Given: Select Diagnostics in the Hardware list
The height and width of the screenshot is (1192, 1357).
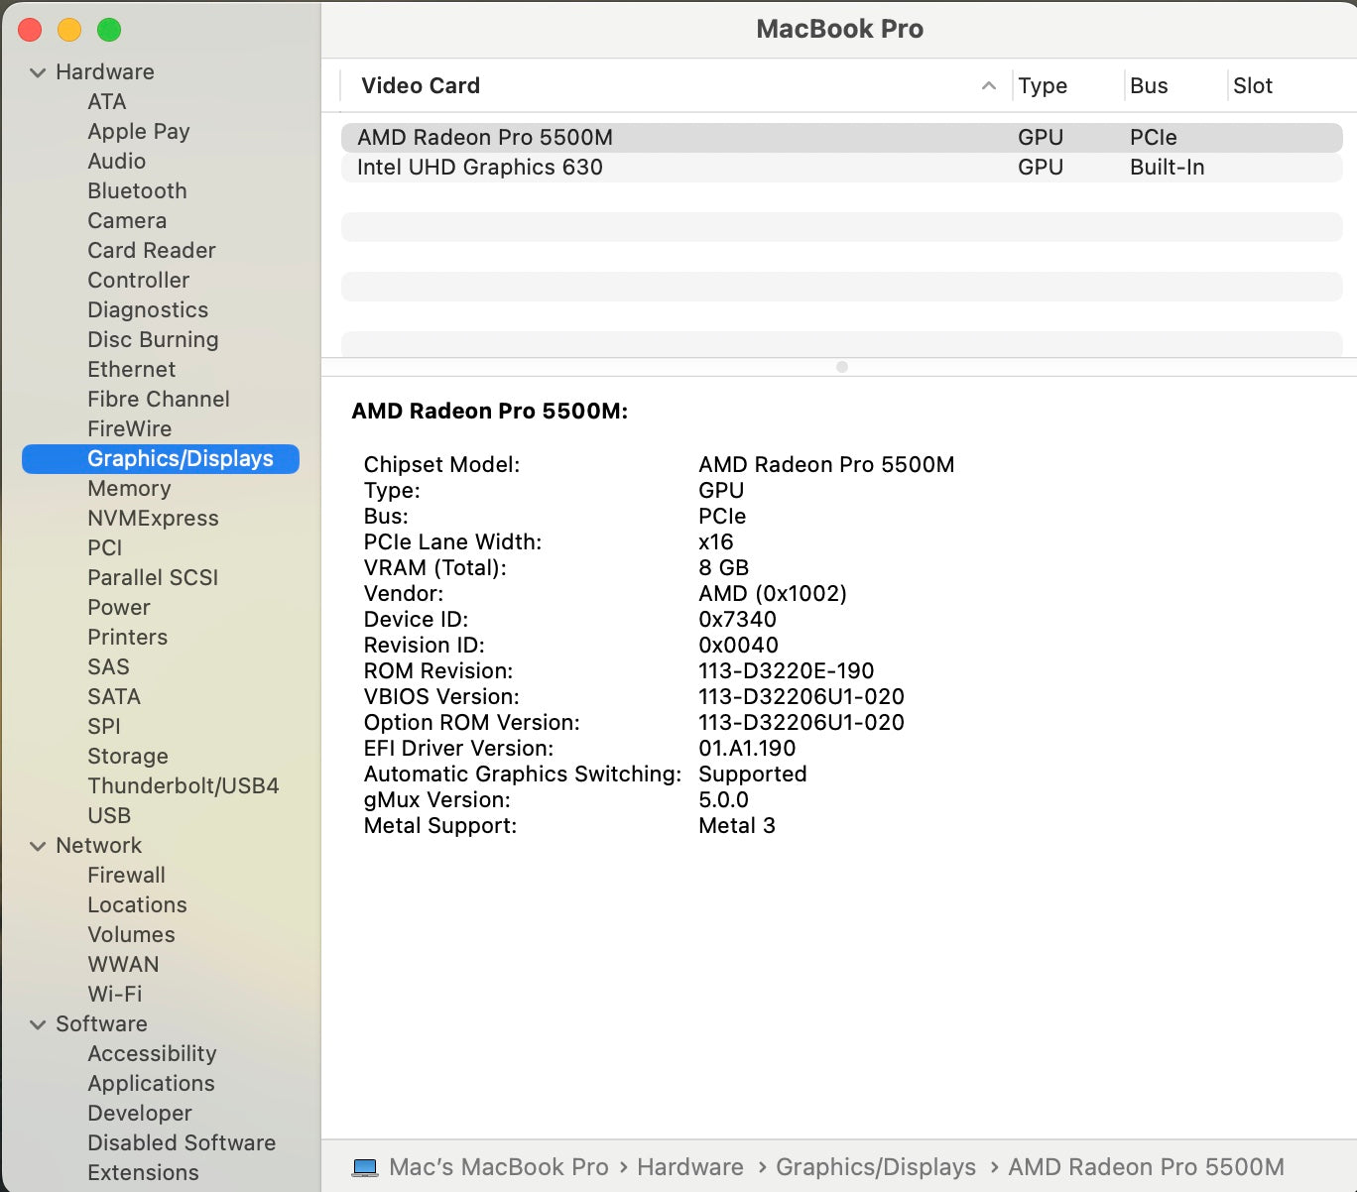Looking at the screenshot, I should (x=148, y=309).
